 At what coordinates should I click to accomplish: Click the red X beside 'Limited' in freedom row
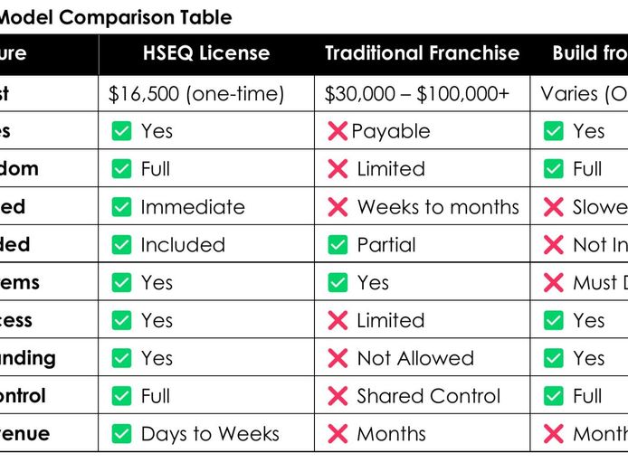(338, 169)
